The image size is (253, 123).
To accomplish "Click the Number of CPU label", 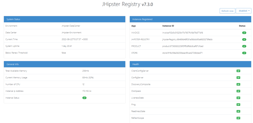I will 13,84.
